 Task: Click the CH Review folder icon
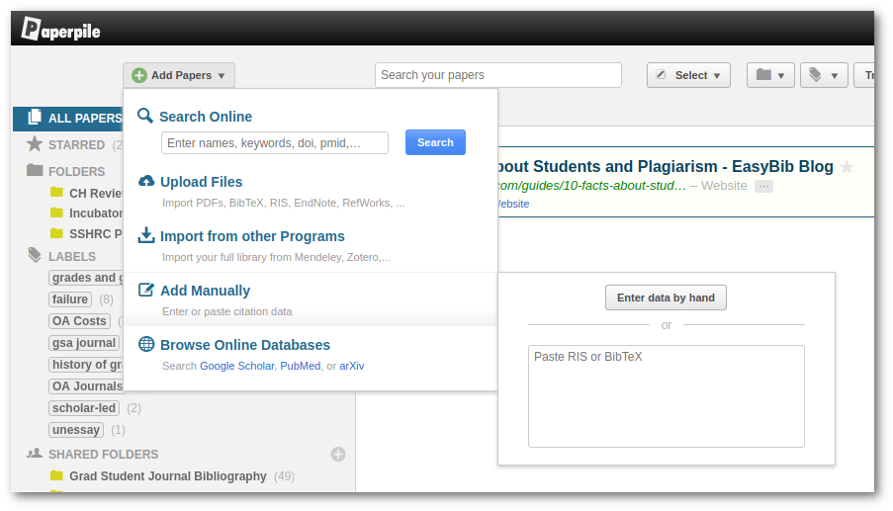pyautogui.click(x=56, y=192)
